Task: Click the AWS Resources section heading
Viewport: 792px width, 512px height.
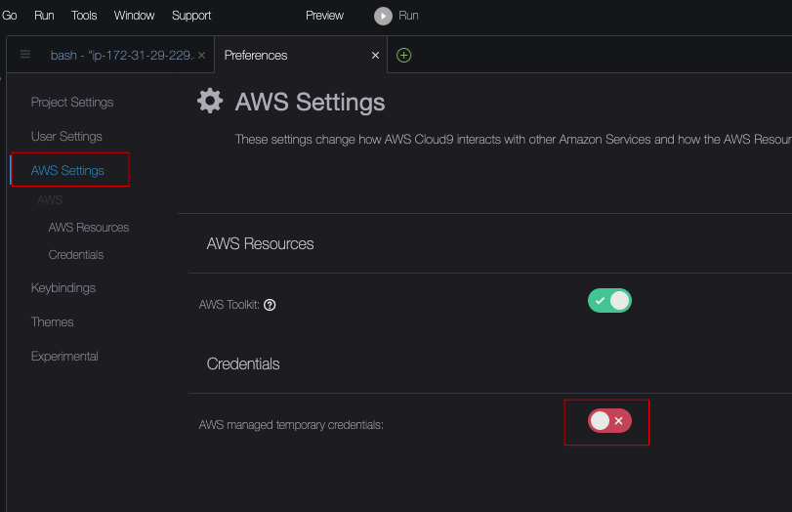Action: point(260,243)
